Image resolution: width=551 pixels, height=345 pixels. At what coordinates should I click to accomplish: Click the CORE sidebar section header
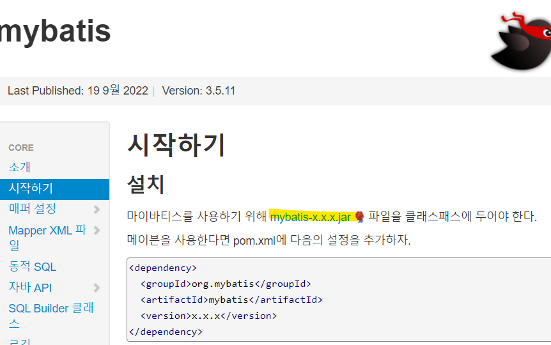21,148
